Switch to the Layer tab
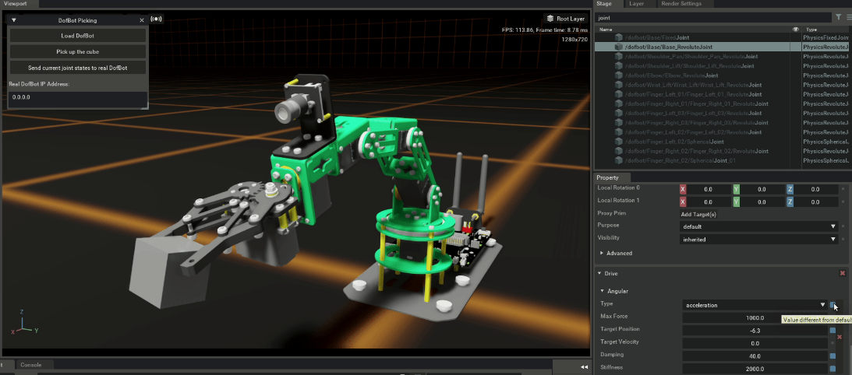This screenshot has width=852, height=375. point(637,4)
